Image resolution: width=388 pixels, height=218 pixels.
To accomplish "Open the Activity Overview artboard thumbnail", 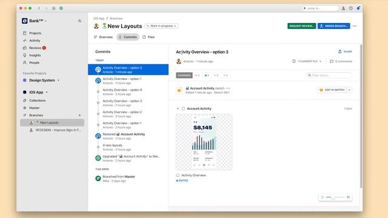I will [x=204, y=142].
